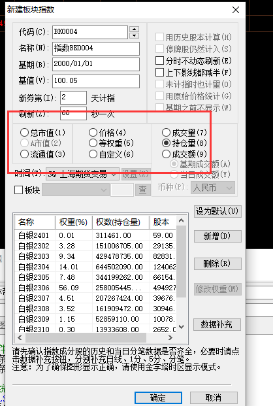Select 成交量(7) radio option
This screenshot has height=406, width=273.
point(166,133)
